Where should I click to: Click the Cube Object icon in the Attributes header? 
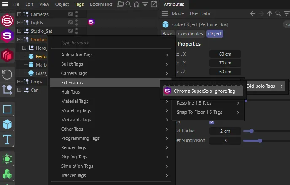click(x=165, y=24)
